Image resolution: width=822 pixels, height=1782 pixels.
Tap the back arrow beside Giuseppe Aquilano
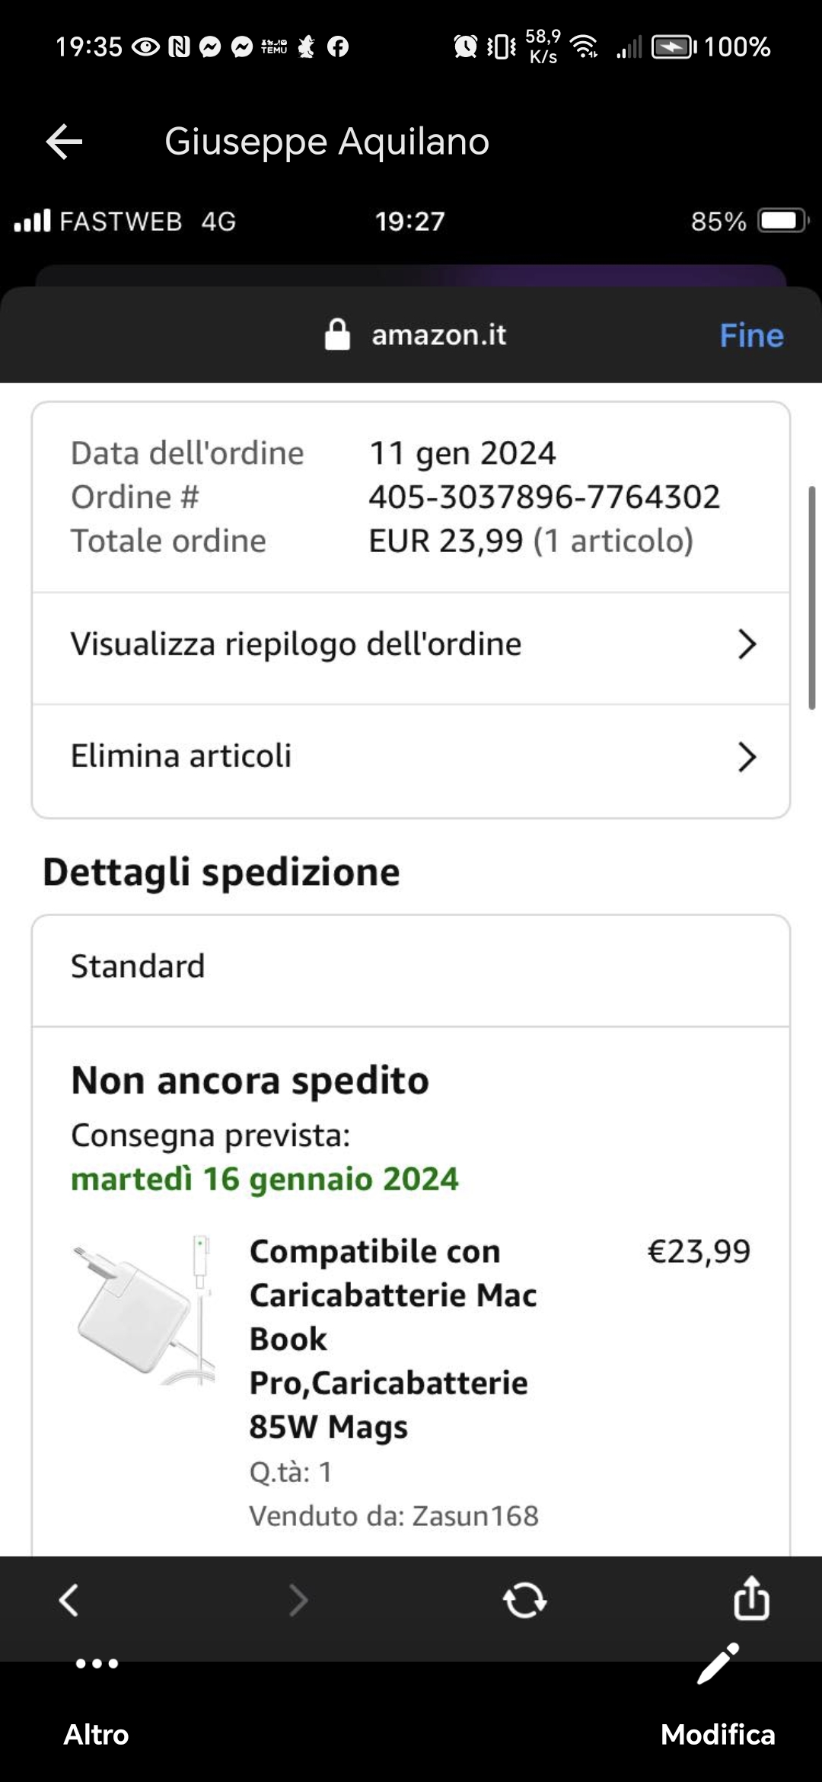pos(65,142)
